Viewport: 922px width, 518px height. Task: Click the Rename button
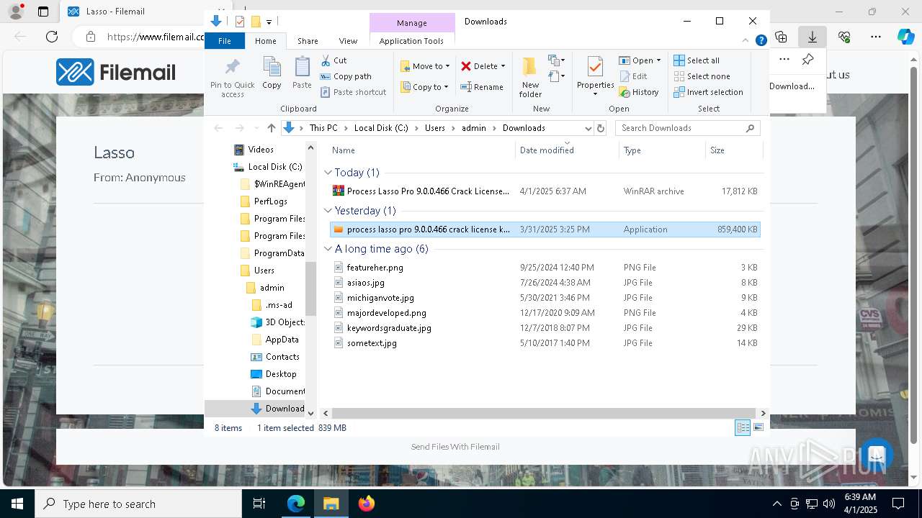point(482,87)
